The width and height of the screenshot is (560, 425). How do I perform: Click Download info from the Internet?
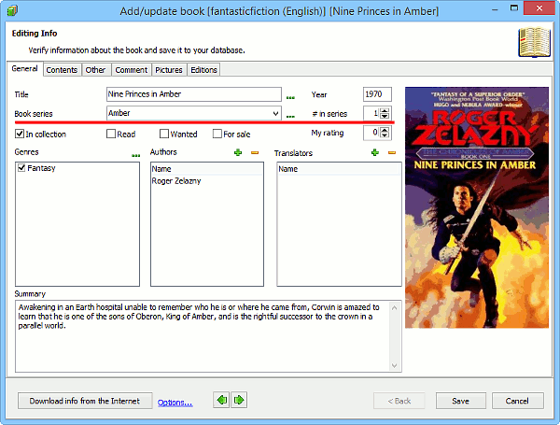(x=85, y=401)
